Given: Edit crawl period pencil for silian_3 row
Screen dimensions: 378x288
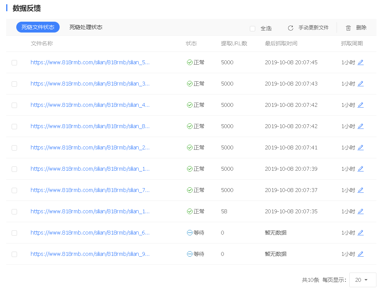Looking at the screenshot, I should [361, 84].
